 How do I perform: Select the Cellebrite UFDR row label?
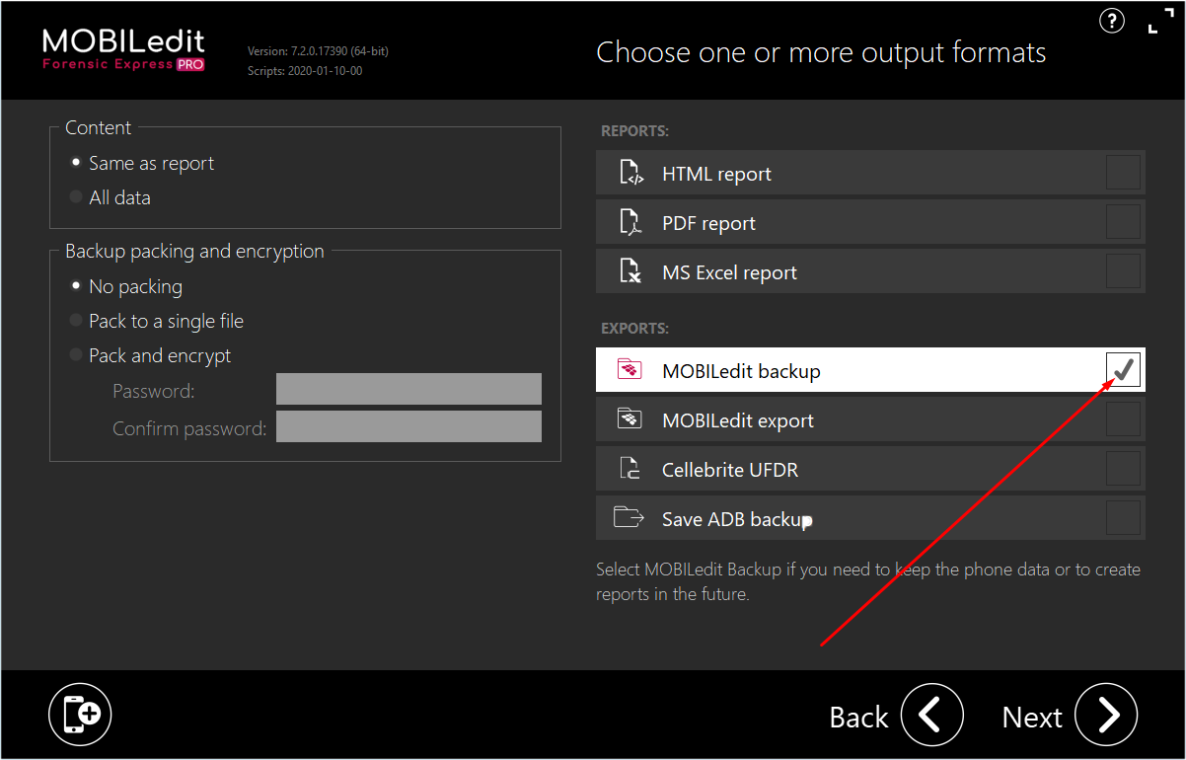pos(730,470)
